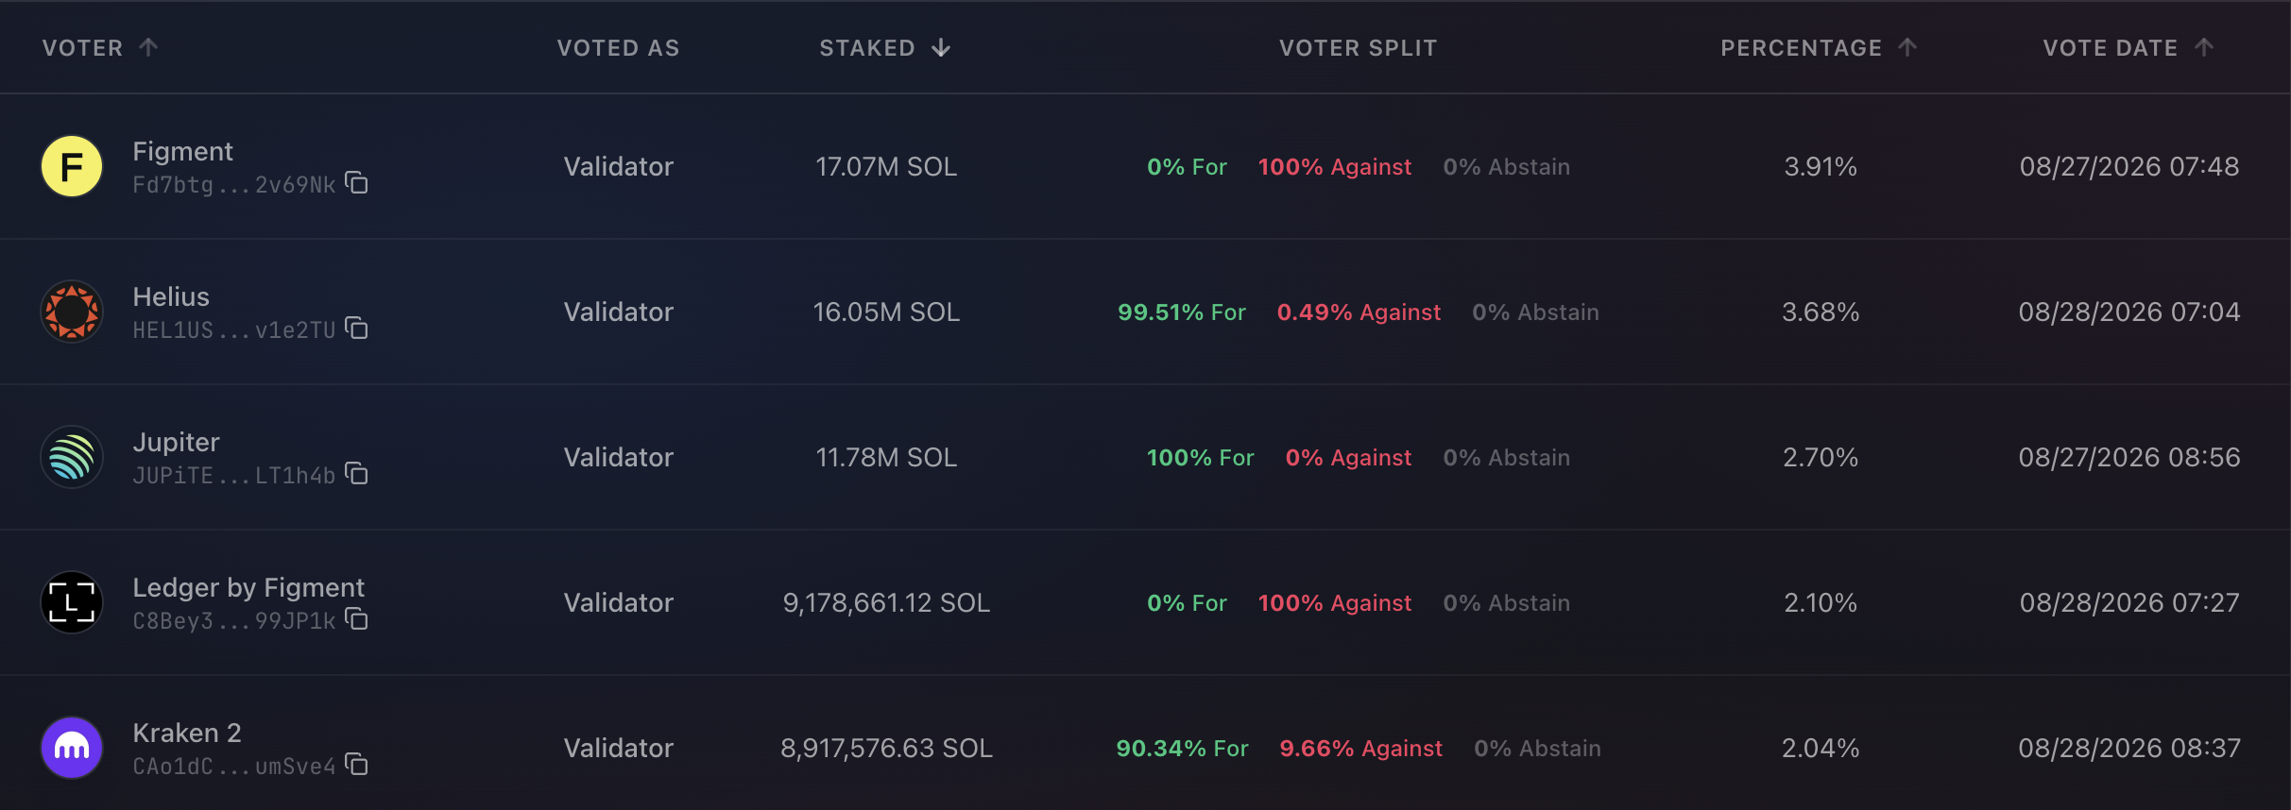Screen dimensions: 2291x810
Task: Open the Kraken 2 voter name
Action: point(187,733)
